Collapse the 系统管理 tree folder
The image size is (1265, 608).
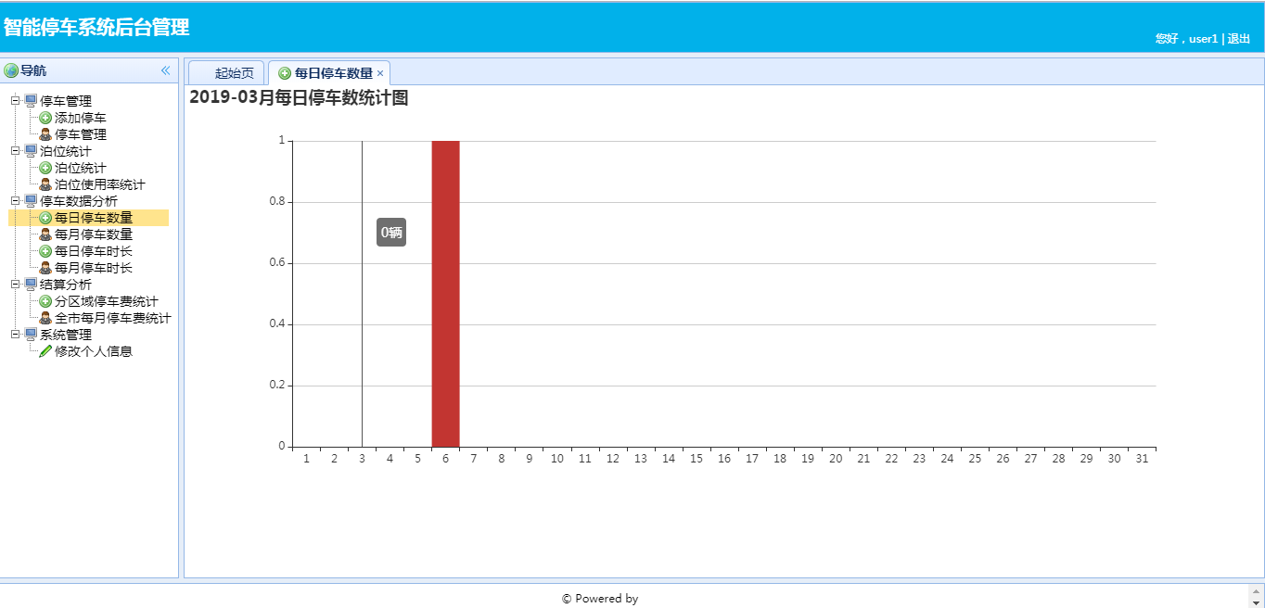point(15,335)
